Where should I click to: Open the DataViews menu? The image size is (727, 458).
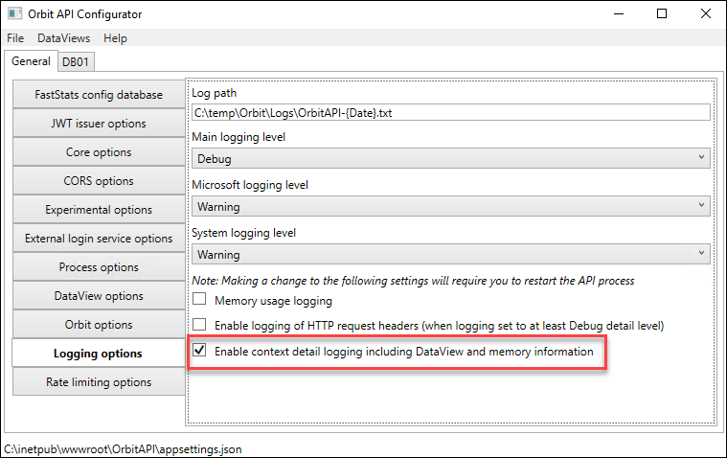coord(63,38)
